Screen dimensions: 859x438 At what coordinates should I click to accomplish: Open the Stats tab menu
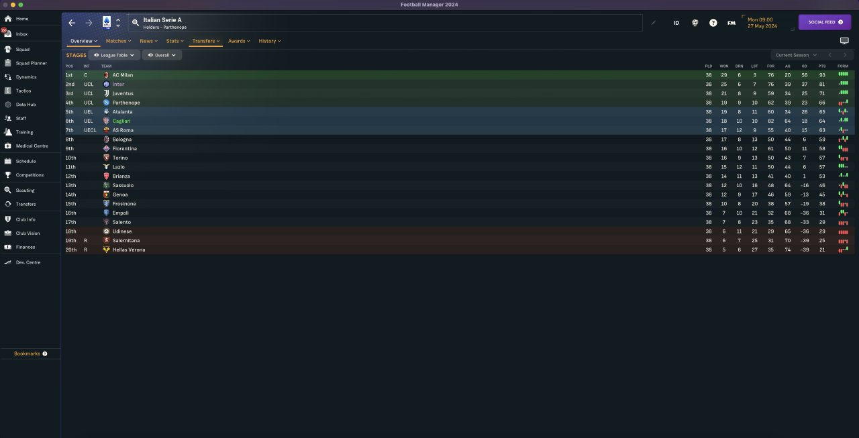tap(175, 41)
